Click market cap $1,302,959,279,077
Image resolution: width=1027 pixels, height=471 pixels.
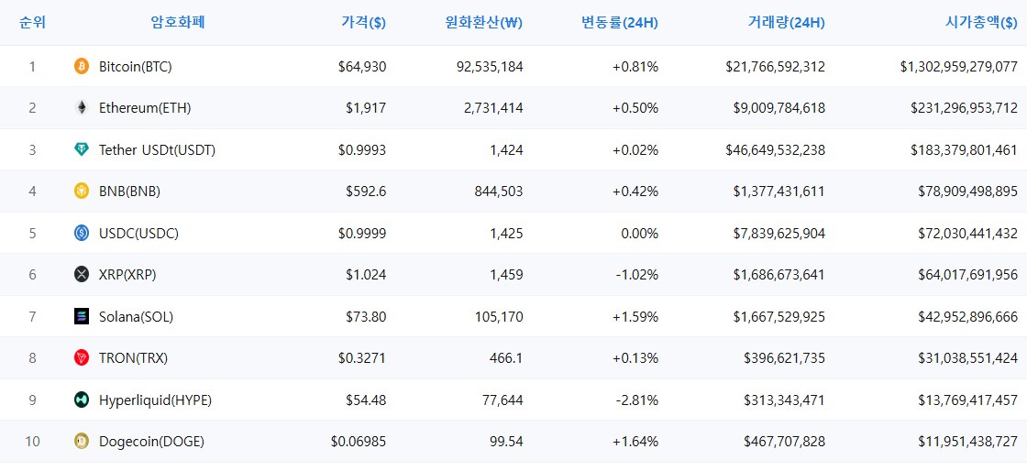pyautogui.click(x=959, y=66)
